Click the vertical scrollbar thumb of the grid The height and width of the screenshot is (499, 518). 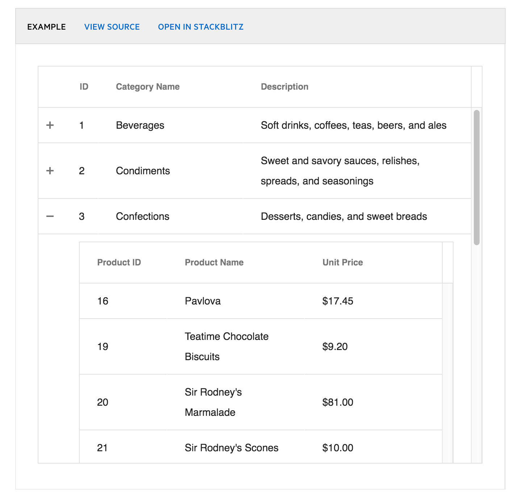click(x=477, y=178)
